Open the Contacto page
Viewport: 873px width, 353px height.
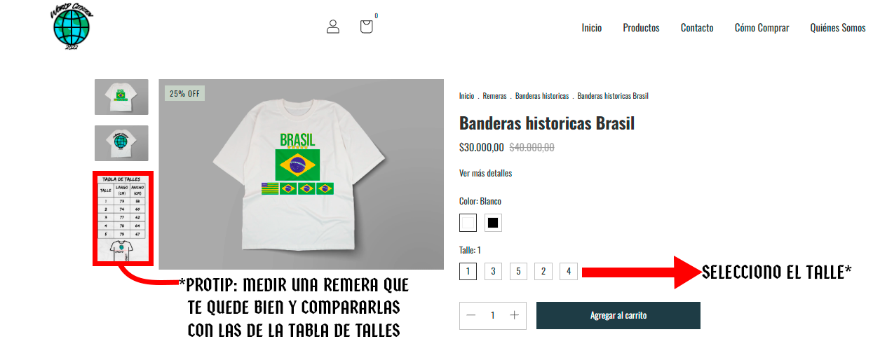[x=697, y=28]
